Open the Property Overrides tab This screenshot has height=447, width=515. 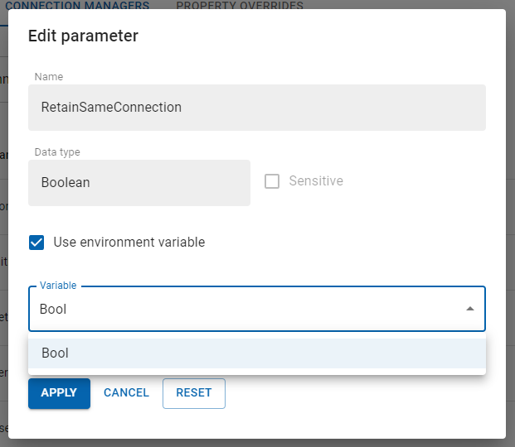240,6
